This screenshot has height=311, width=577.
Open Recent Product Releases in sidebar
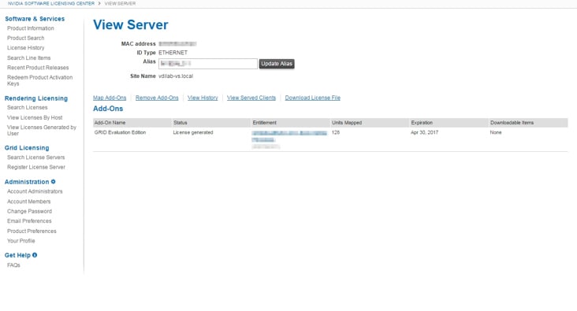(x=38, y=68)
